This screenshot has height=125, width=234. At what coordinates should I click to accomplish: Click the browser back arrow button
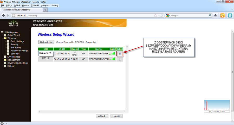click(4, 16)
